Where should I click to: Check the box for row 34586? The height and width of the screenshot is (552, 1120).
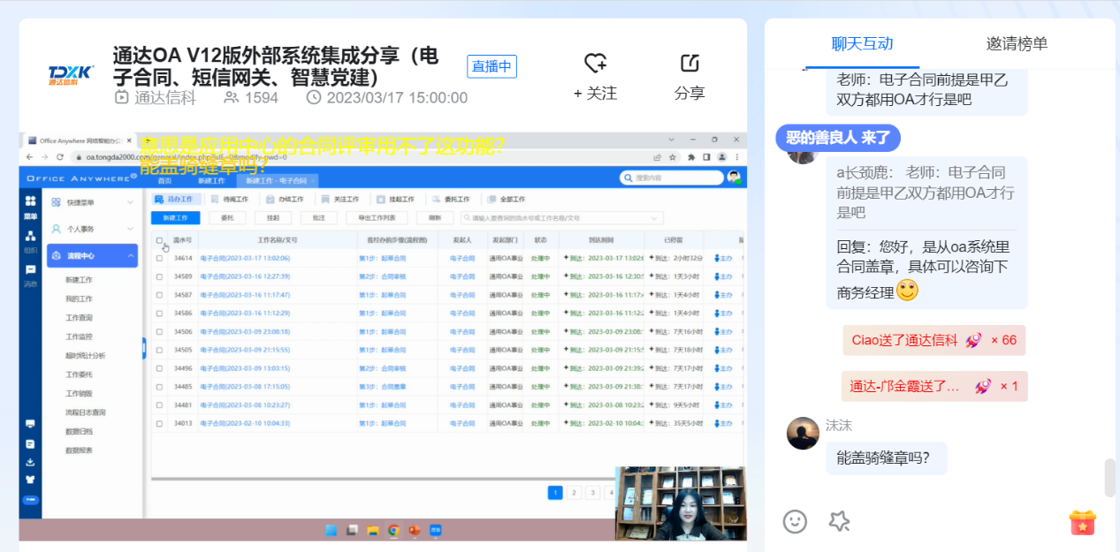tap(159, 314)
